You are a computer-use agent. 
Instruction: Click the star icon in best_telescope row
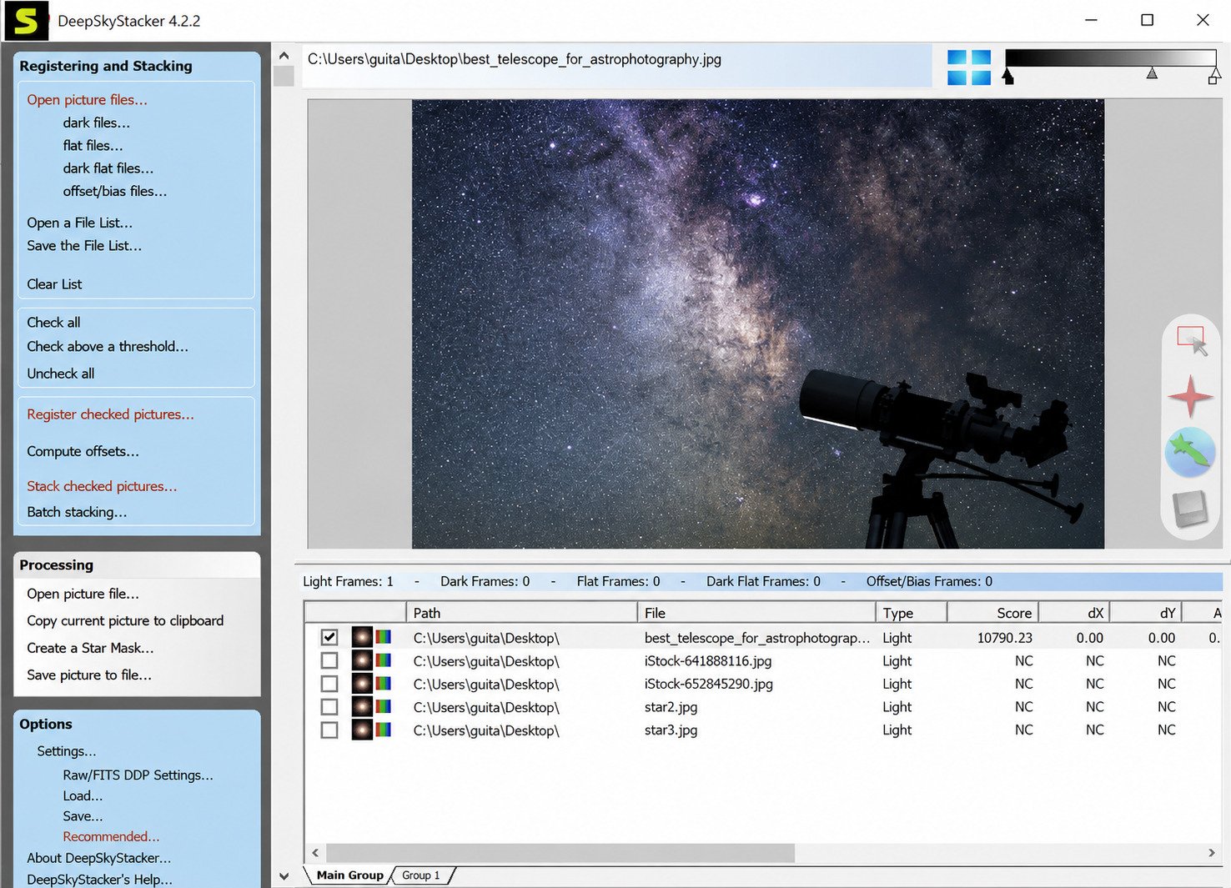tap(362, 638)
